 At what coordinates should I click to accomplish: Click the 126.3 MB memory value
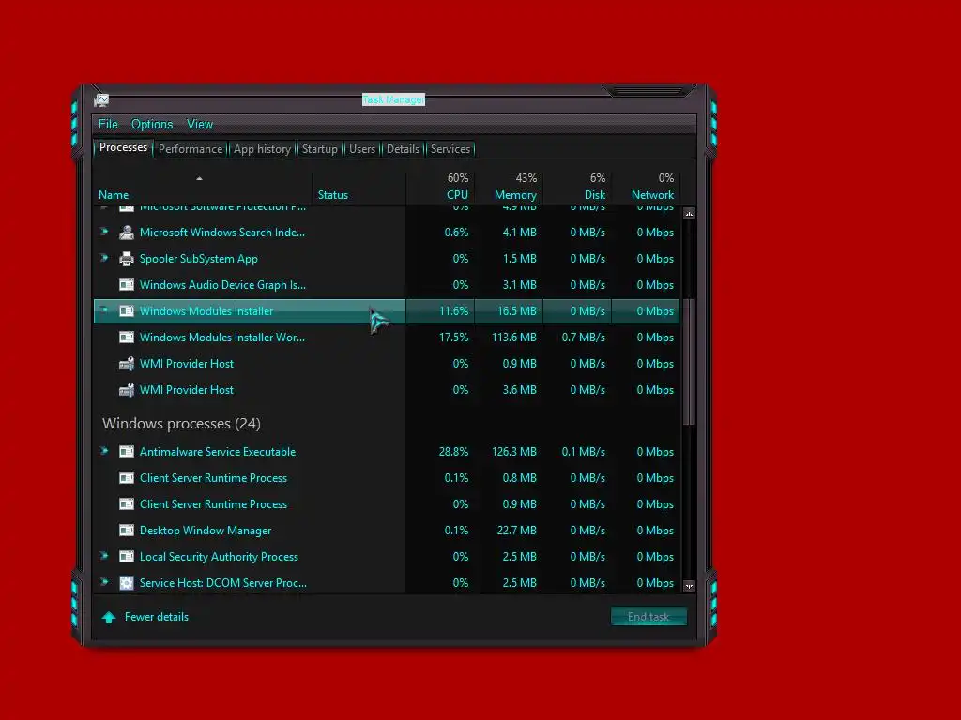pyautogui.click(x=514, y=452)
